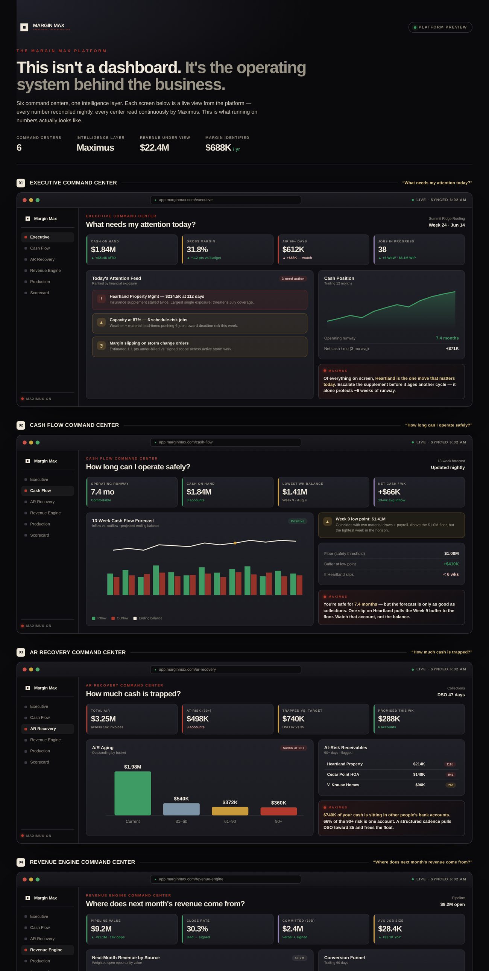The width and height of the screenshot is (489, 971).
Task: Open Scorecard in Executive window sidebar
Action: coord(47,293)
